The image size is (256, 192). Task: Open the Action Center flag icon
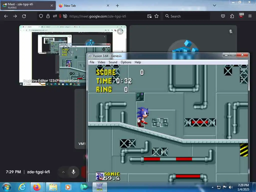click(x=225, y=187)
